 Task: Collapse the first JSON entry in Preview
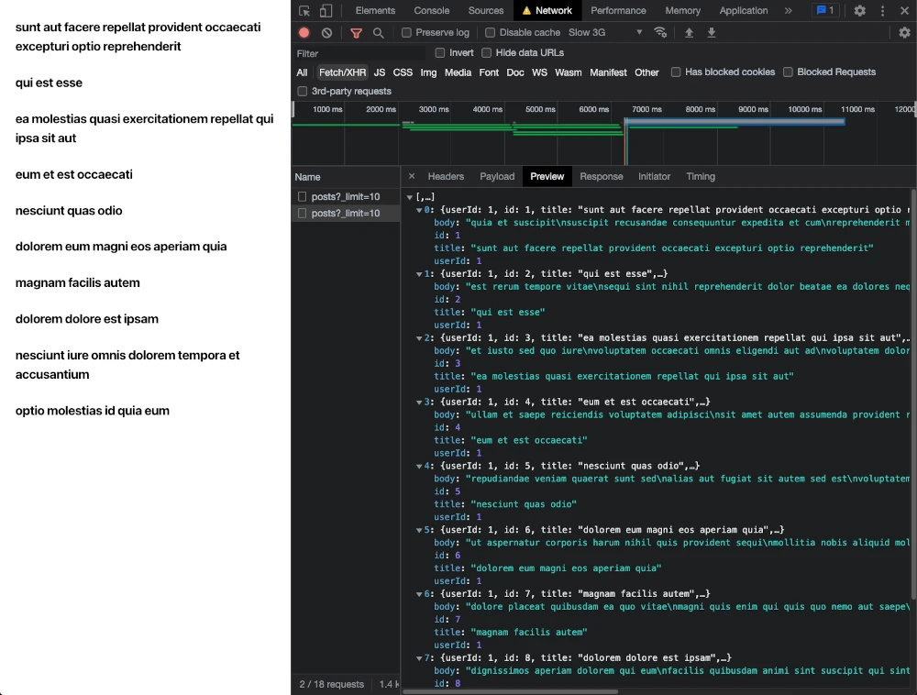pos(418,209)
